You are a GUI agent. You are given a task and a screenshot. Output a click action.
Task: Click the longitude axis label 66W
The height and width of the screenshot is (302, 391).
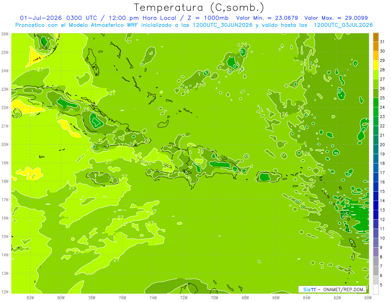point(276,298)
